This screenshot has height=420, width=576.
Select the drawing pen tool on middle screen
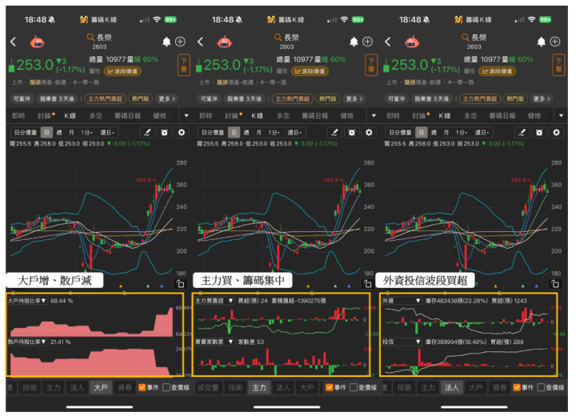click(334, 132)
